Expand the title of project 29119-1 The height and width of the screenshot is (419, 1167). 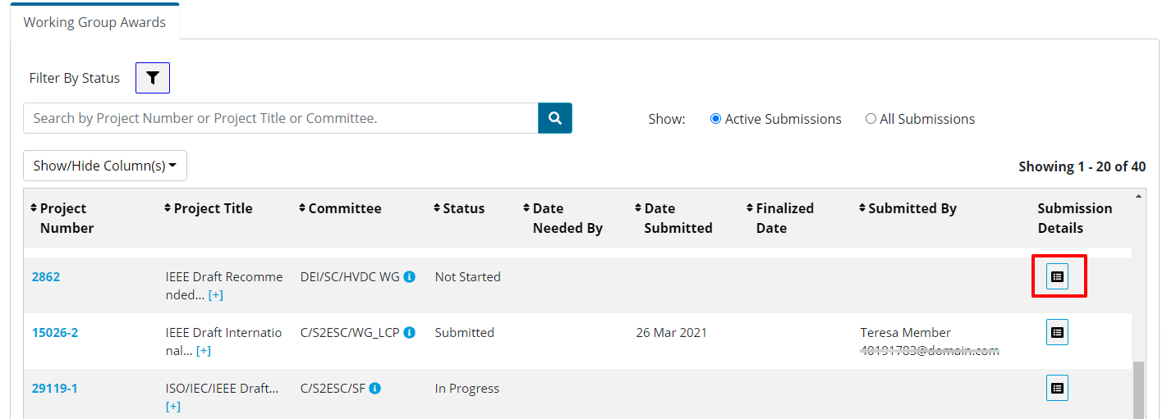pyautogui.click(x=172, y=407)
